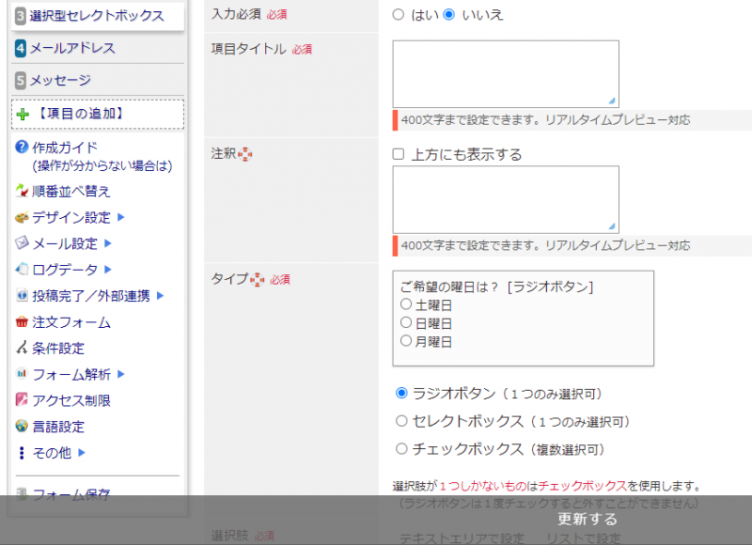Click the 条件設定 branch icon
752x545 pixels.
point(23,349)
